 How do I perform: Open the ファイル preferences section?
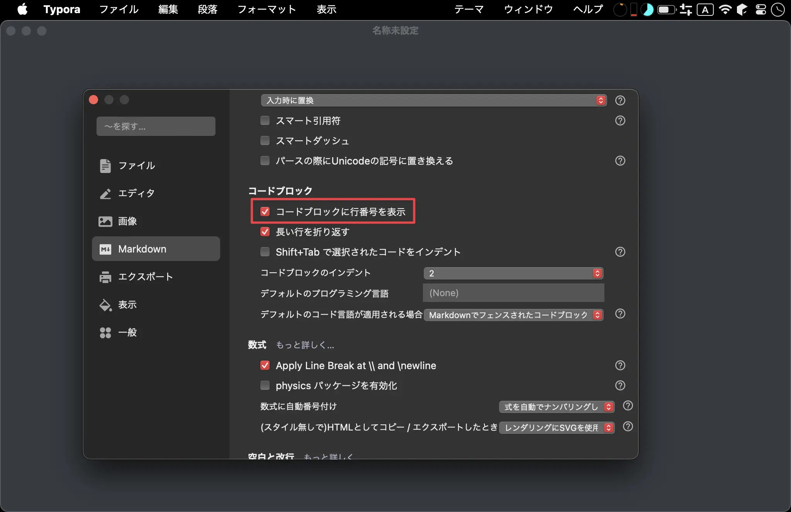click(x=156, y=166)
